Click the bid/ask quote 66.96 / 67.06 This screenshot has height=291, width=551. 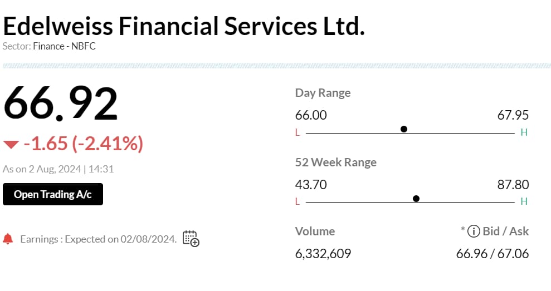pos(493,254)
